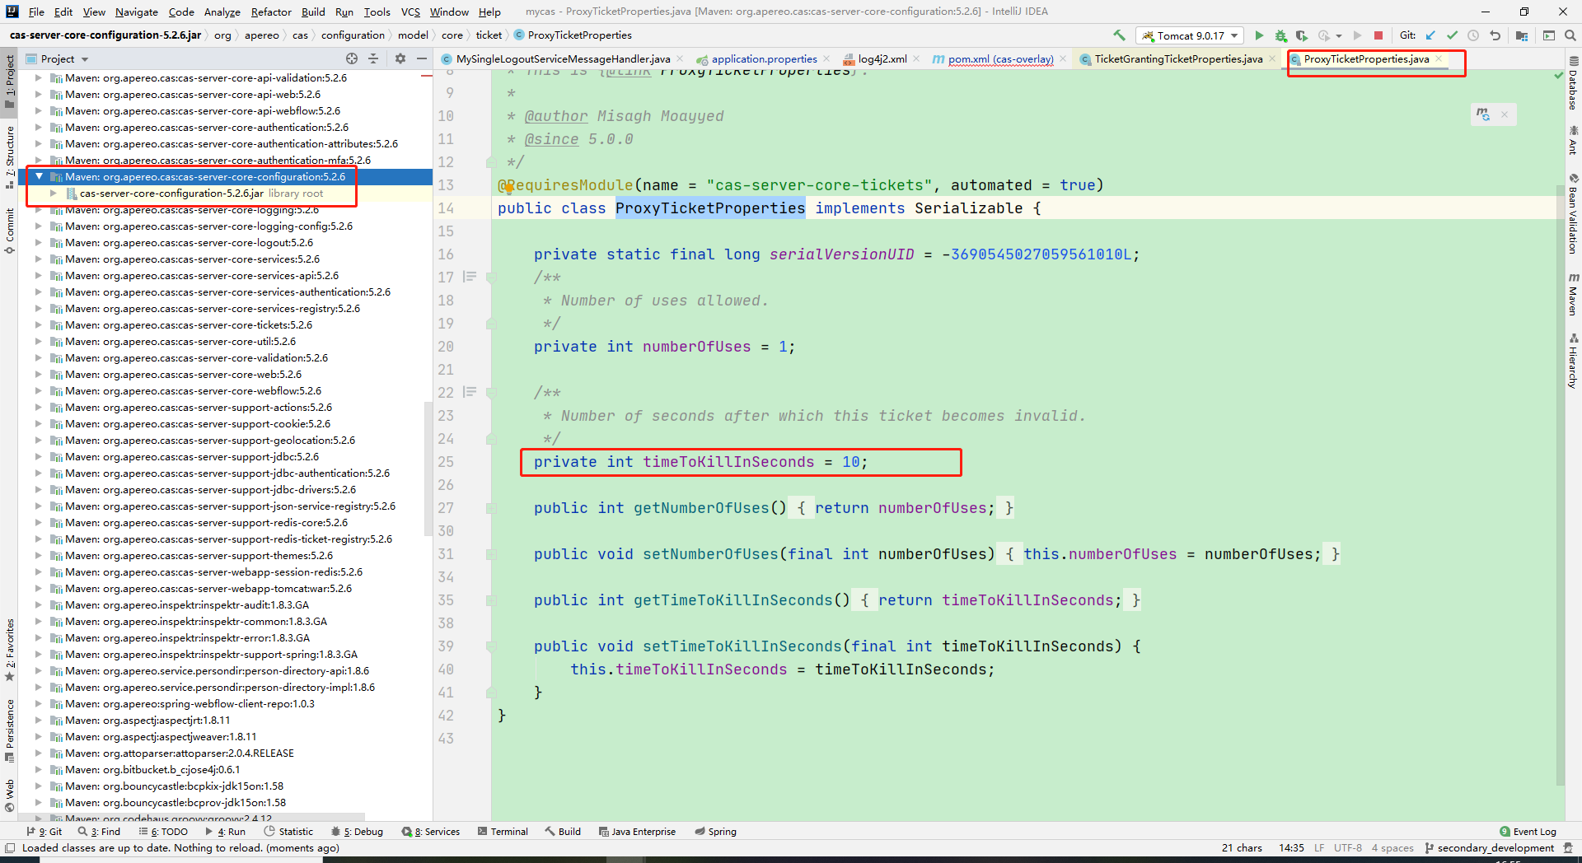Open the Analyze menu
The image size is (1582, 863).
pyautogui.click(x=222, y=12)
